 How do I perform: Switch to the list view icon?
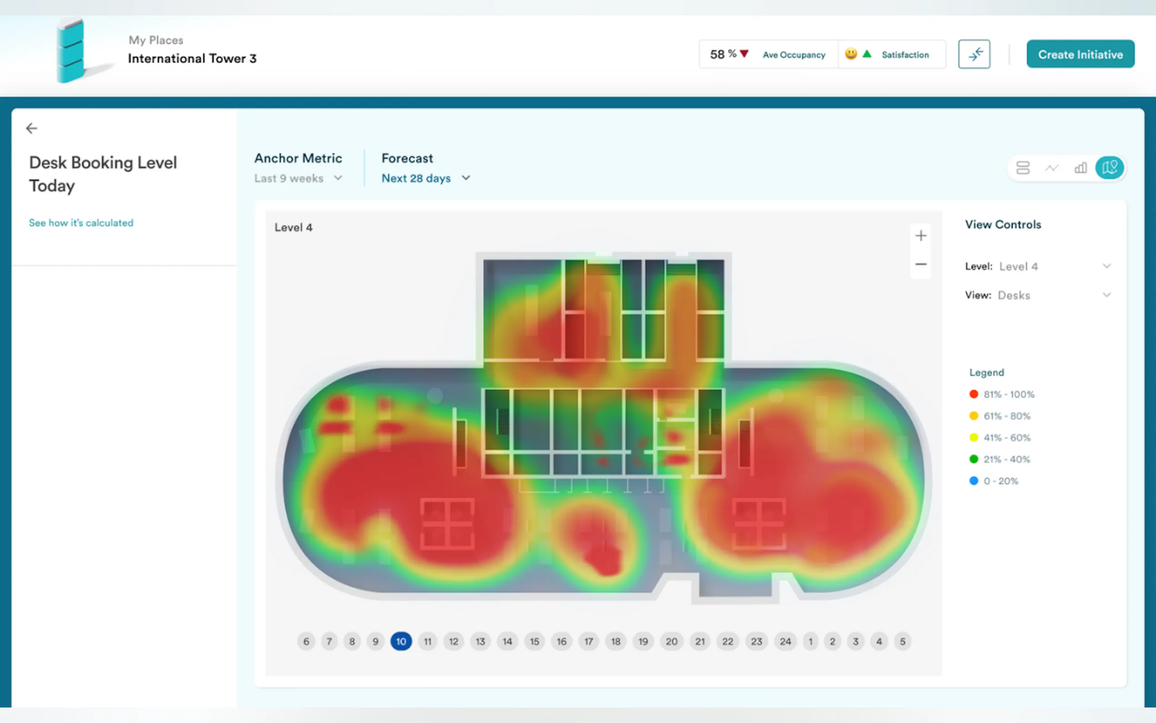[1022, 168]
